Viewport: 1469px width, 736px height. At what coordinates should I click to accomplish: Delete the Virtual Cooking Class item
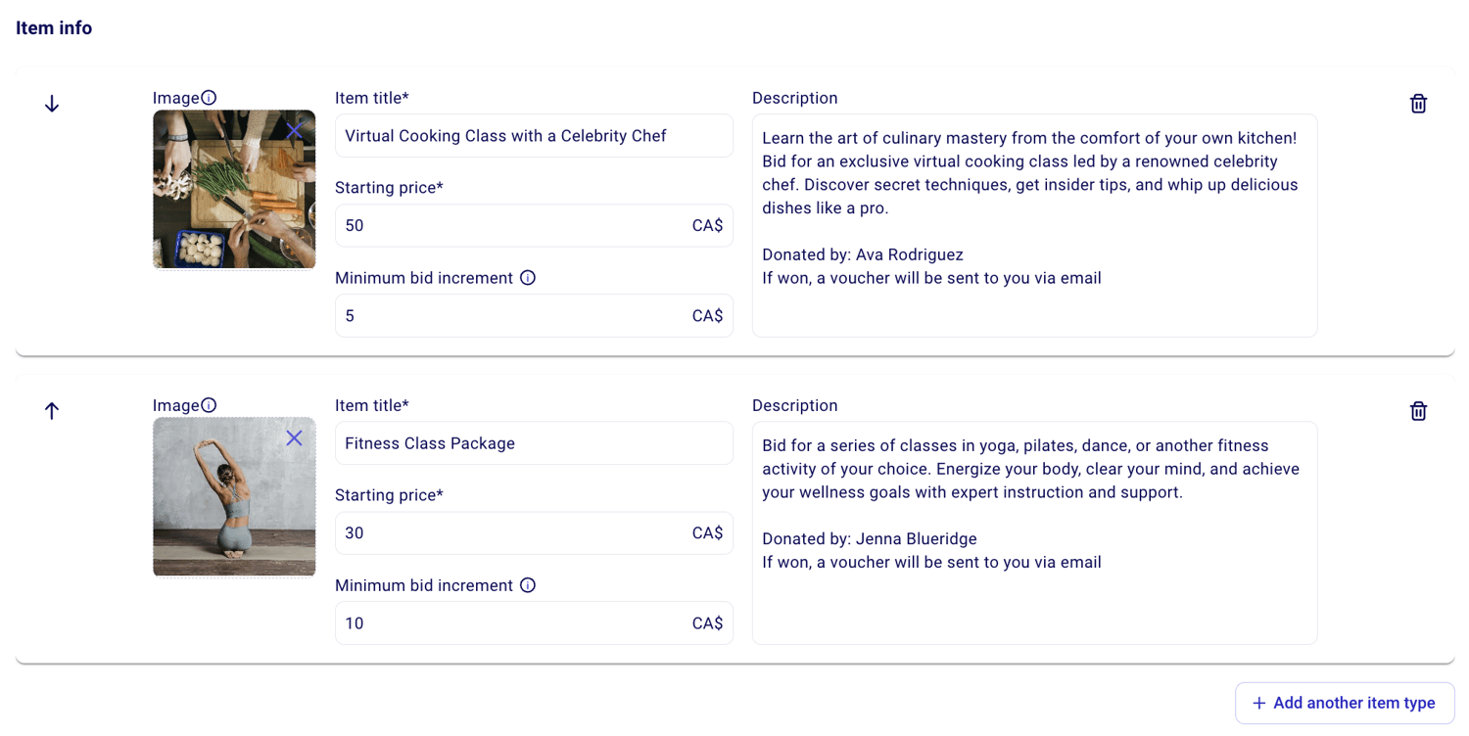coord(1418,103)
